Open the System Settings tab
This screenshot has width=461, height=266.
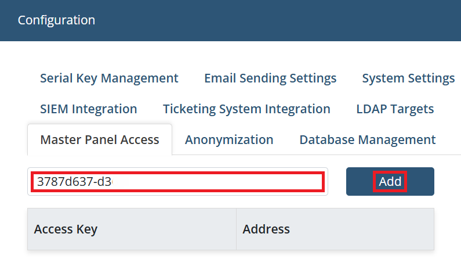pos(408,78)
